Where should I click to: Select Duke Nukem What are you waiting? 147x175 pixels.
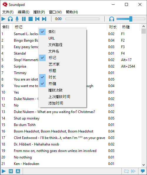(71, 112)
